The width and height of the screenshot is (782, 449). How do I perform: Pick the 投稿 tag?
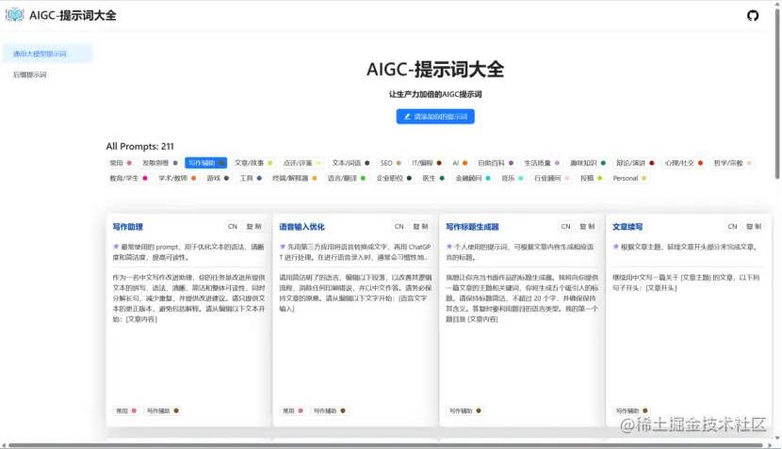coord(591,178)
